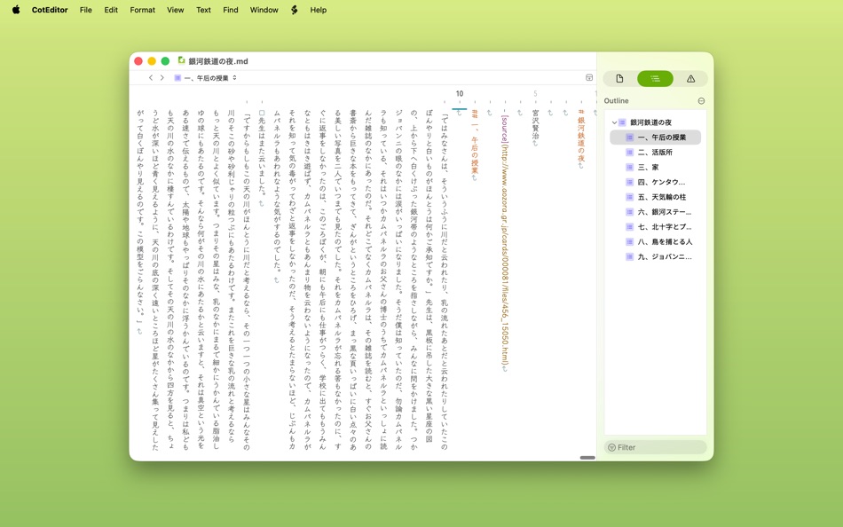Open the Edit menu
This screenshot has height=527, width=843.
[111, 10]
